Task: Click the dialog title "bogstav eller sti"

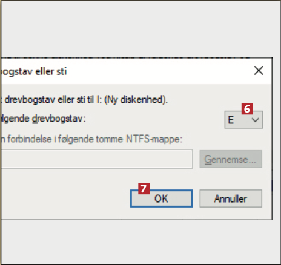Action: coord(33,71)
